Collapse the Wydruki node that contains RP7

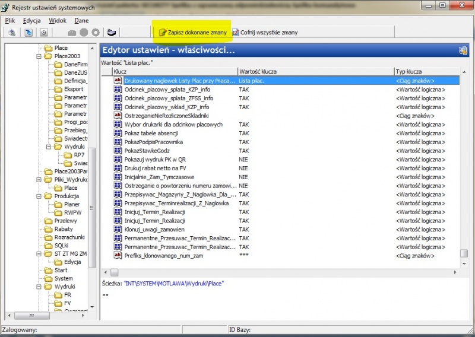[x=49, y=147]
